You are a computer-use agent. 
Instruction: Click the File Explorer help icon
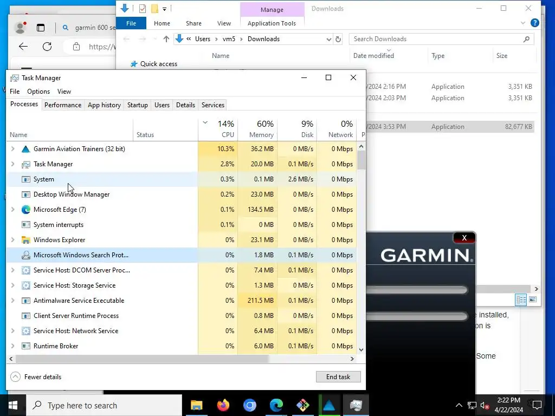coord(535,23)
